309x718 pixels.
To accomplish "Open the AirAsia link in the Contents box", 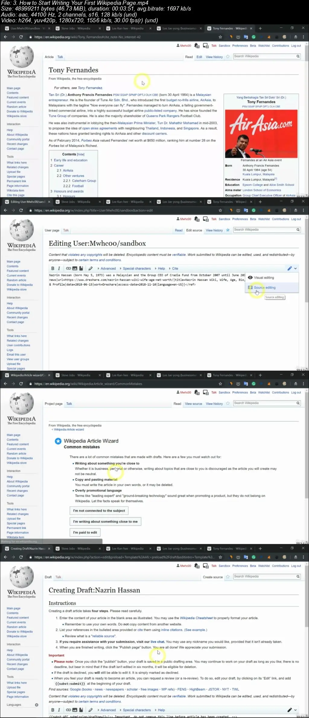I will [68, 170].
